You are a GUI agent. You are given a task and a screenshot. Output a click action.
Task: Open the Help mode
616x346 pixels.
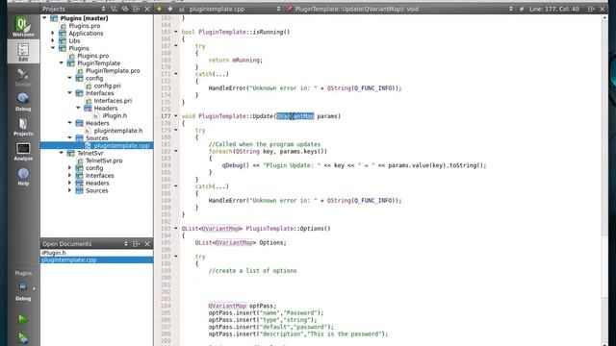(23, 176)
